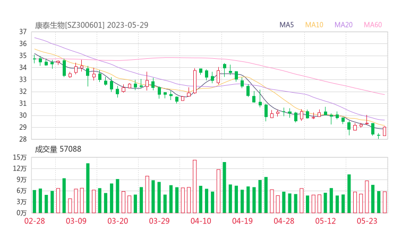Select the tallest red volume bar near 04-10

195,186
